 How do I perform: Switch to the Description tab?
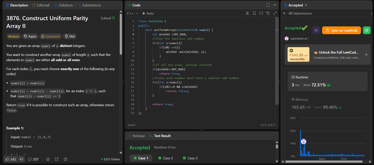coord(16,5)
